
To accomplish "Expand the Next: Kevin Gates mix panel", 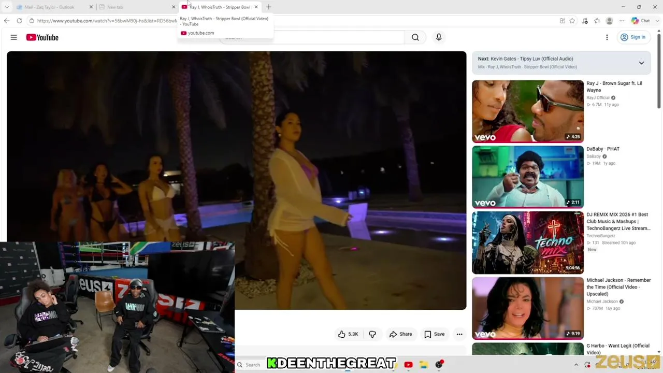I will point(641,63).
